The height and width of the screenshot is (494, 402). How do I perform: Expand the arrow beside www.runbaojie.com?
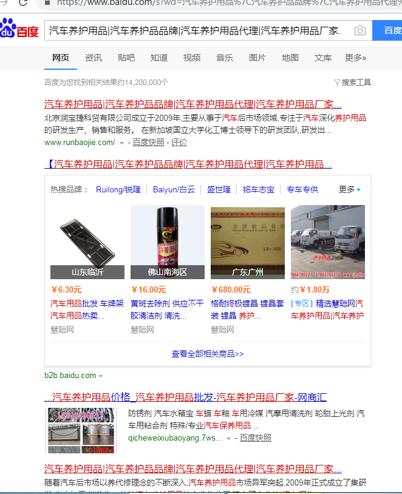click(x=121, y=143)
